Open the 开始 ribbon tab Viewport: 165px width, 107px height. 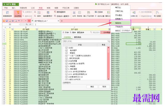[6, 8]
